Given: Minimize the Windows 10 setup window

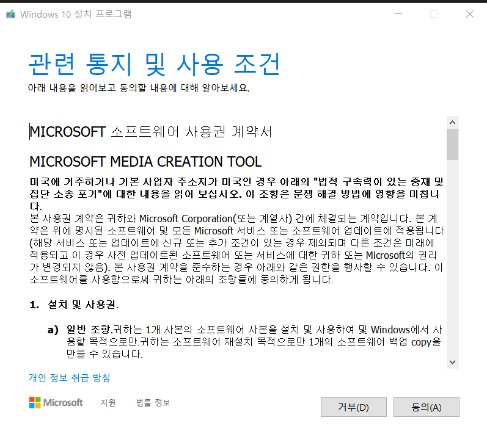Looking at the screenshot, I should (x=398, y=14).
